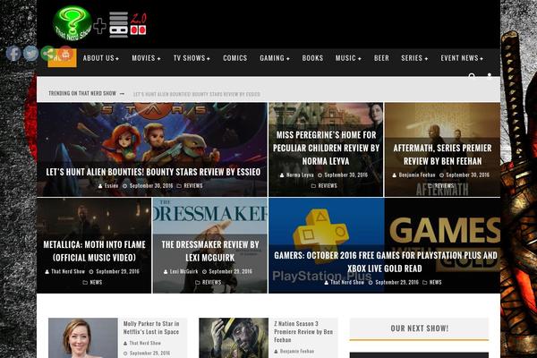537x358 pixels.
Task: Click author icon under Z Nation article
Action: 276,352
